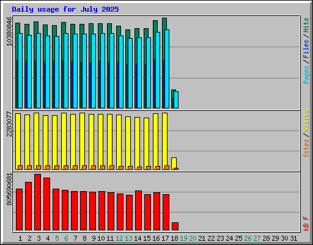The width and height of the screenshot is (313, 245).
Task: Click the "Pages" legend label
Action: click(306, 75)
